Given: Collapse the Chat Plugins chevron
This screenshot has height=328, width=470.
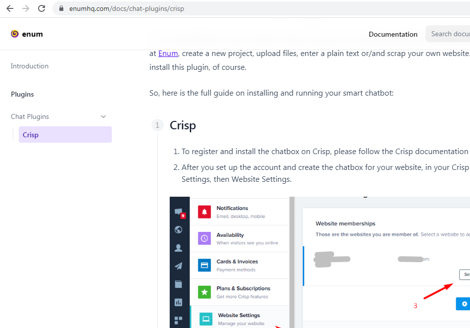Looking at the screenshot, I should pos(103,116).
